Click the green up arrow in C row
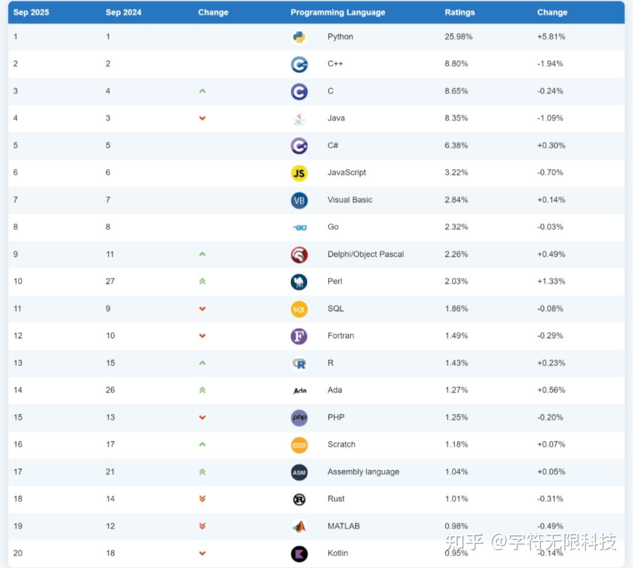The image size is (633, 568). 202,91
